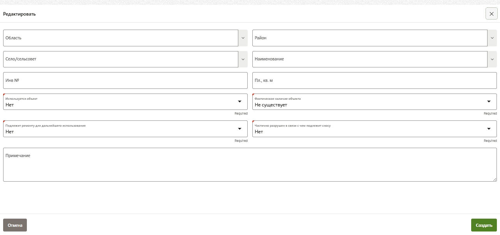Image resolution: width=500 pixels, height=235 pixels.
Task: Click into the Район combo box field
Action: [369, 38]
